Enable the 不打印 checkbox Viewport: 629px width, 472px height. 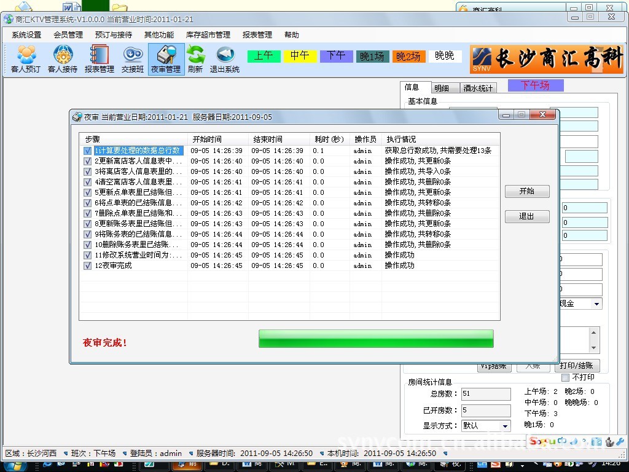(x=565, y=377)
